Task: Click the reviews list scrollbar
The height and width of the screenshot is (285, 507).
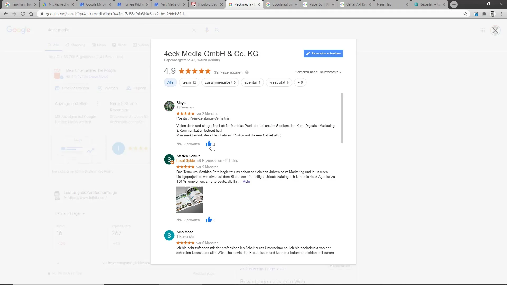Action: 342,118
